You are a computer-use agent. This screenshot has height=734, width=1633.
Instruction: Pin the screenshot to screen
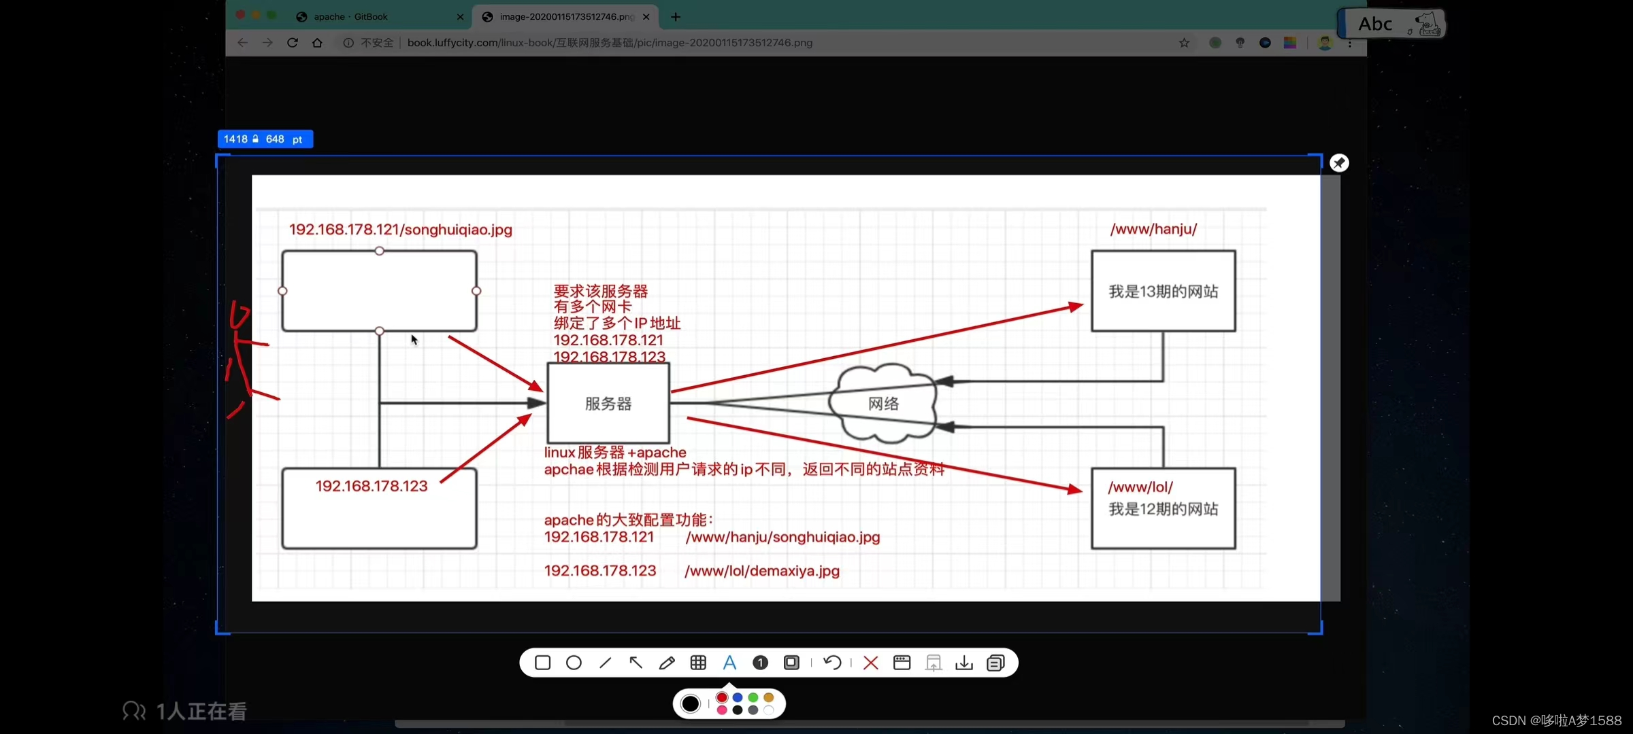[x=1339, y=163]
